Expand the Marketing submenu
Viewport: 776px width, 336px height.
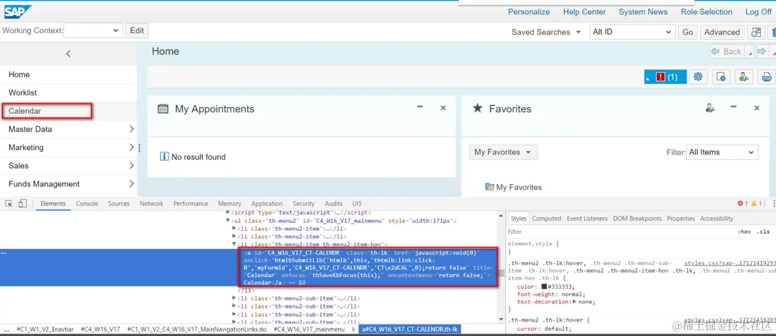coord(131,147)
